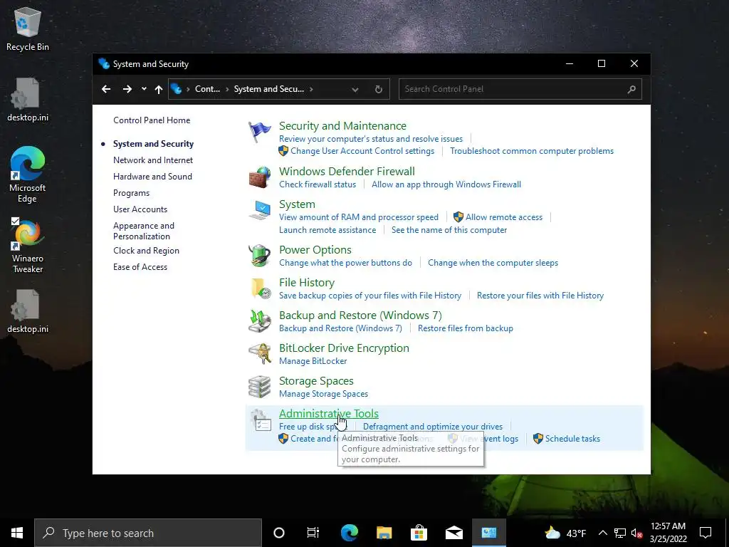Select Appearance and Personalization category

click(x=144, y=231)
